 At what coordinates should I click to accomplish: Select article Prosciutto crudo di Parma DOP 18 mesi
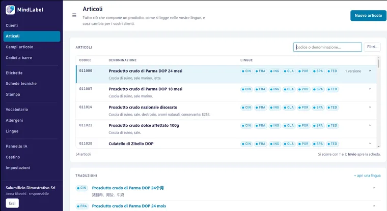pyautogui.click(x=145, y=89)
